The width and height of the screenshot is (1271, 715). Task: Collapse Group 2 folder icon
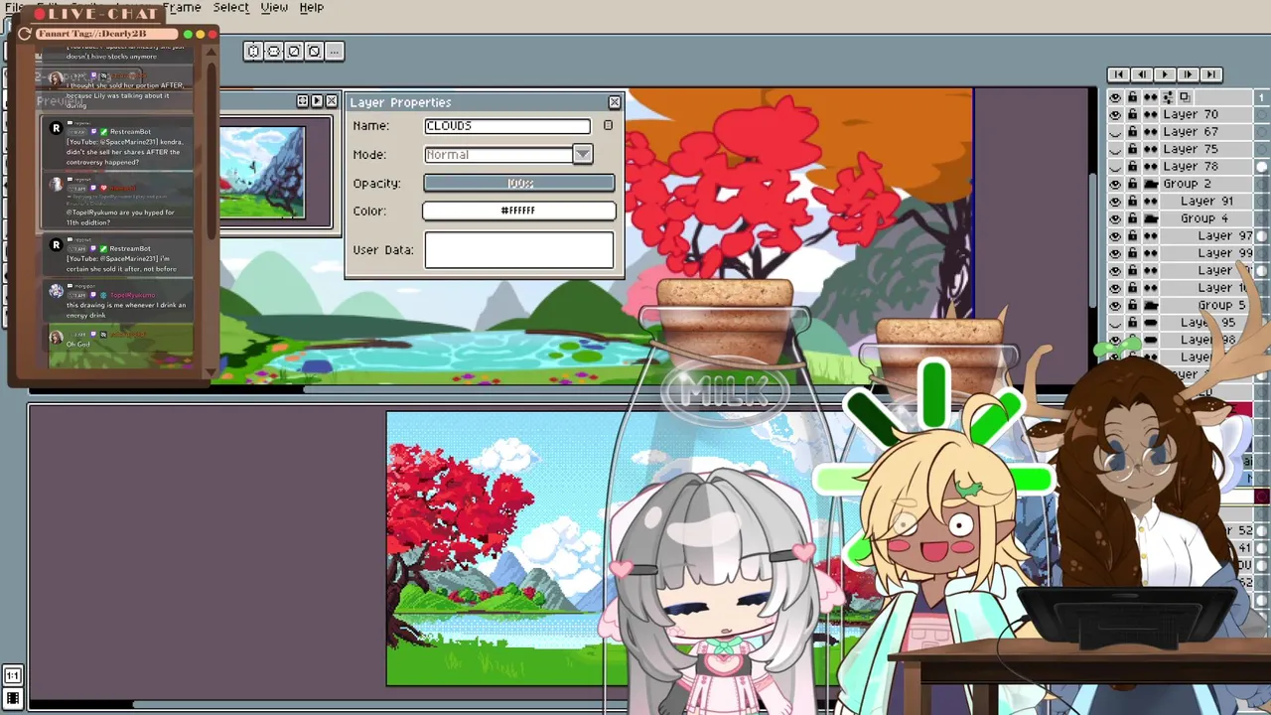click(1151, 184)
